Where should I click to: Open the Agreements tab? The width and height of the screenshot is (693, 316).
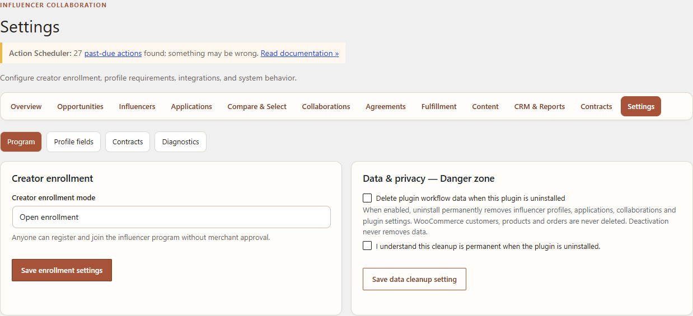point(386,106)
